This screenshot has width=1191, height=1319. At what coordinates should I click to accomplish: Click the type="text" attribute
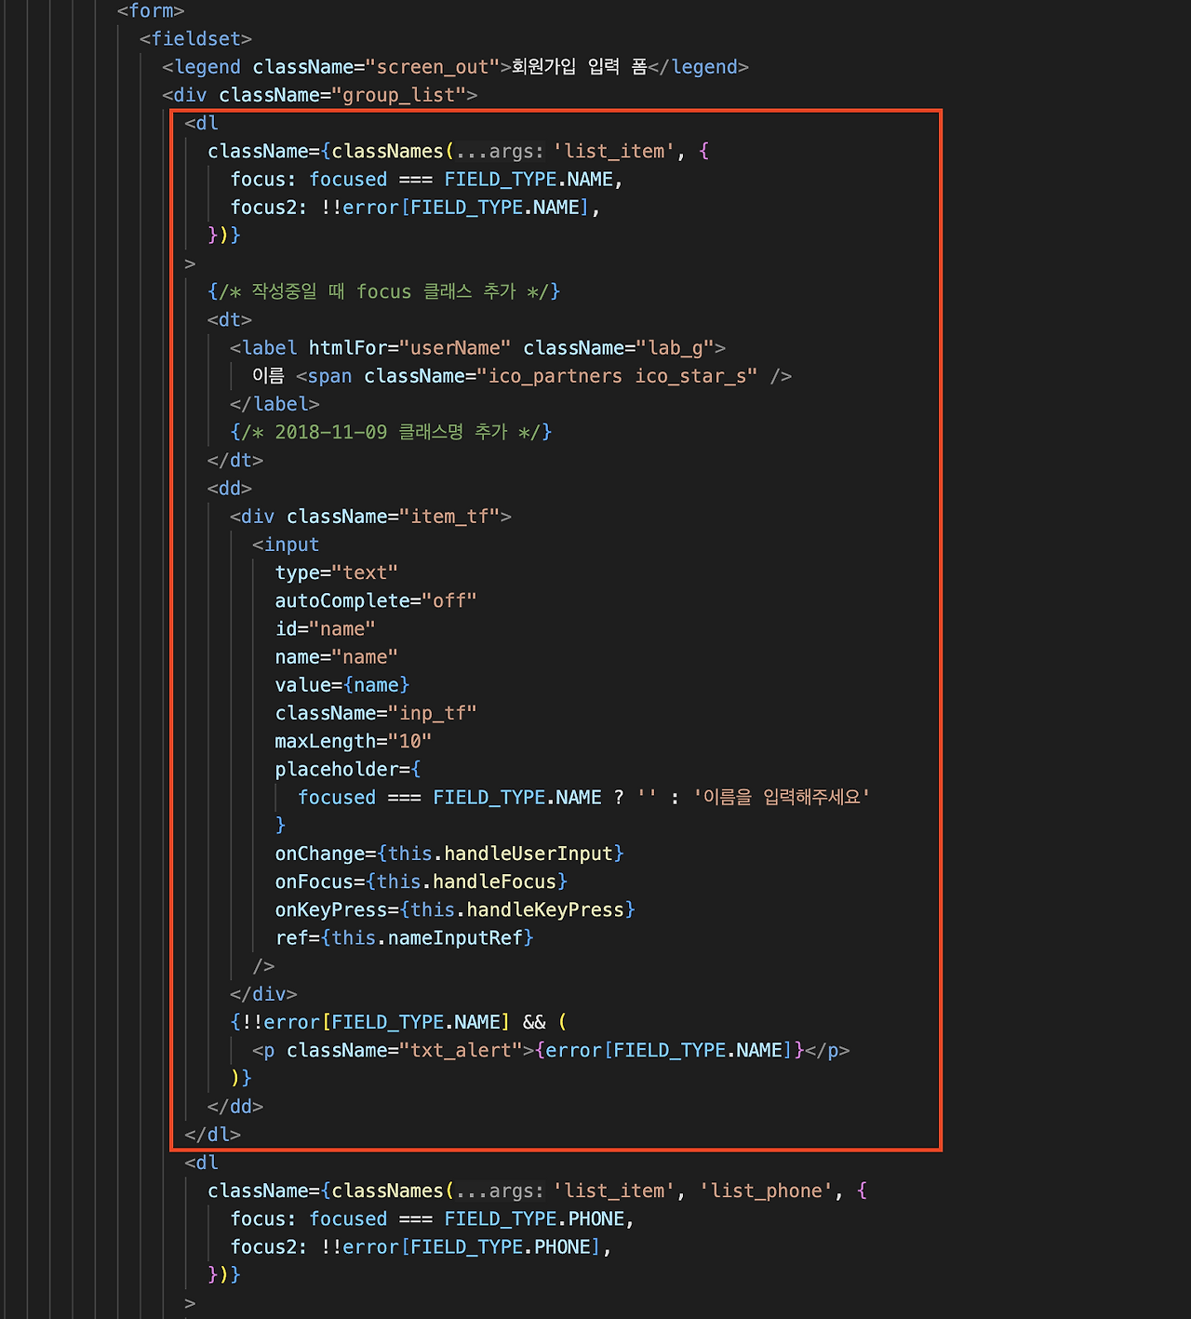336,572
